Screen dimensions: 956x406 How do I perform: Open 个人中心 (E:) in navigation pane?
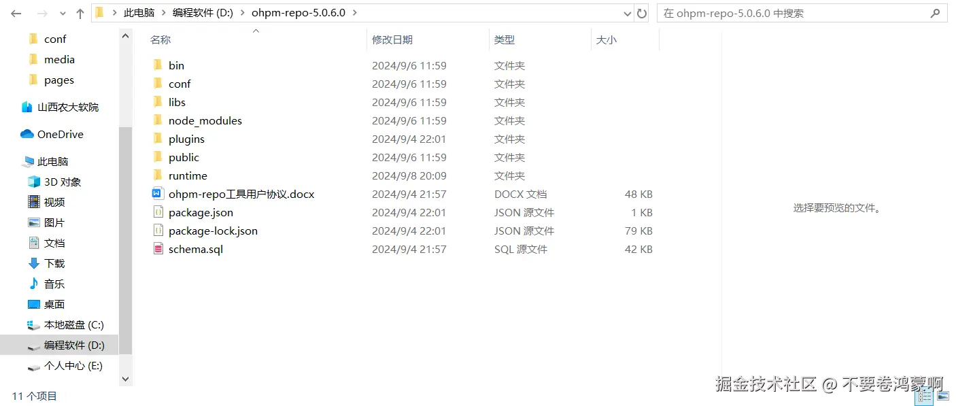73,365
